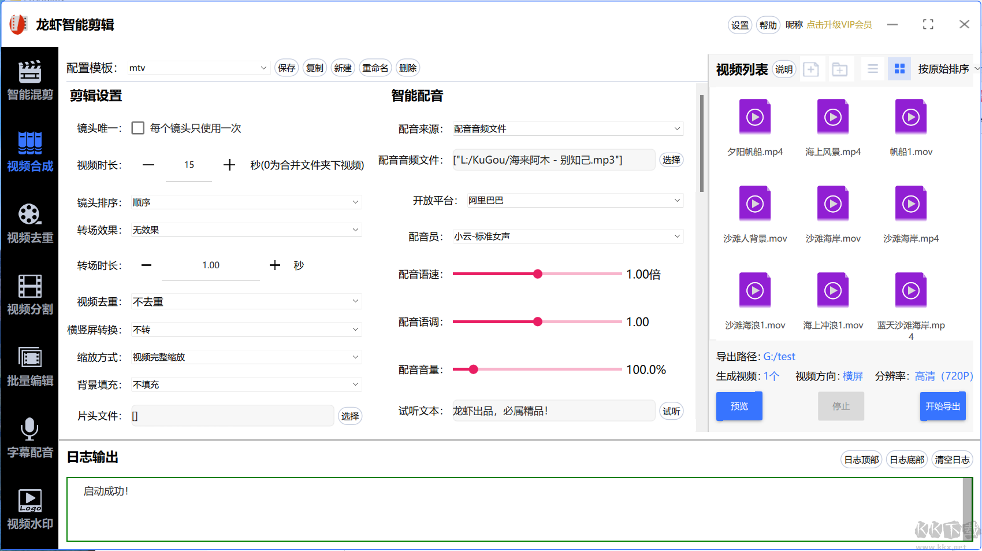
Task: Open the 视频去重 不去重 dropdown
Action: [x=246, y=301]
